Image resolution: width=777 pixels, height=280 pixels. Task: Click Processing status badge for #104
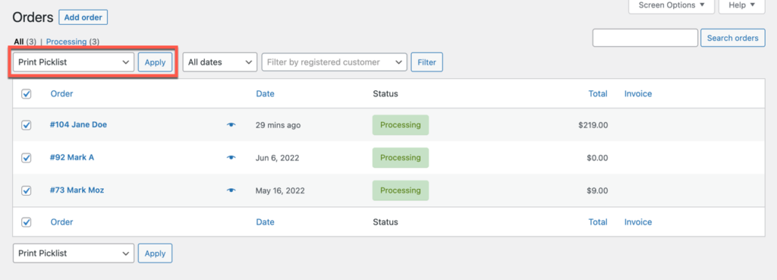pos(401,125)
